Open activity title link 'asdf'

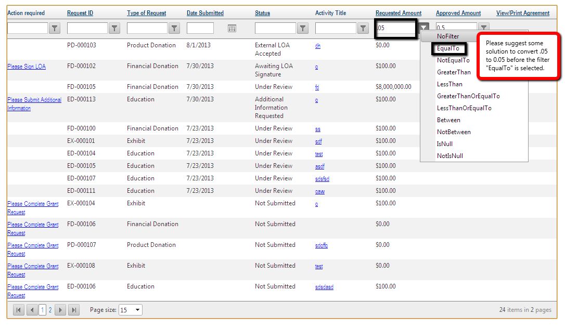tap(320, 166)
